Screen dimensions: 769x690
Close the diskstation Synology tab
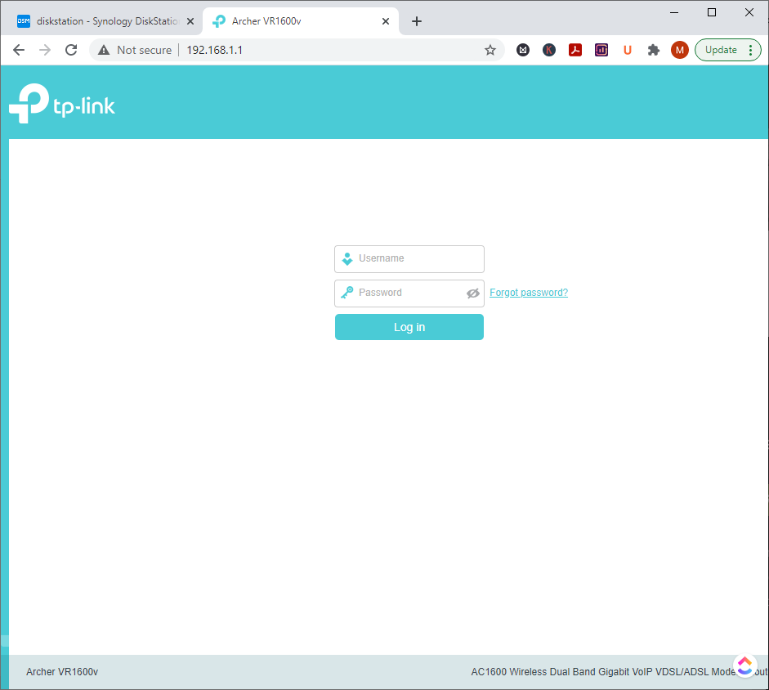point(190,21)
